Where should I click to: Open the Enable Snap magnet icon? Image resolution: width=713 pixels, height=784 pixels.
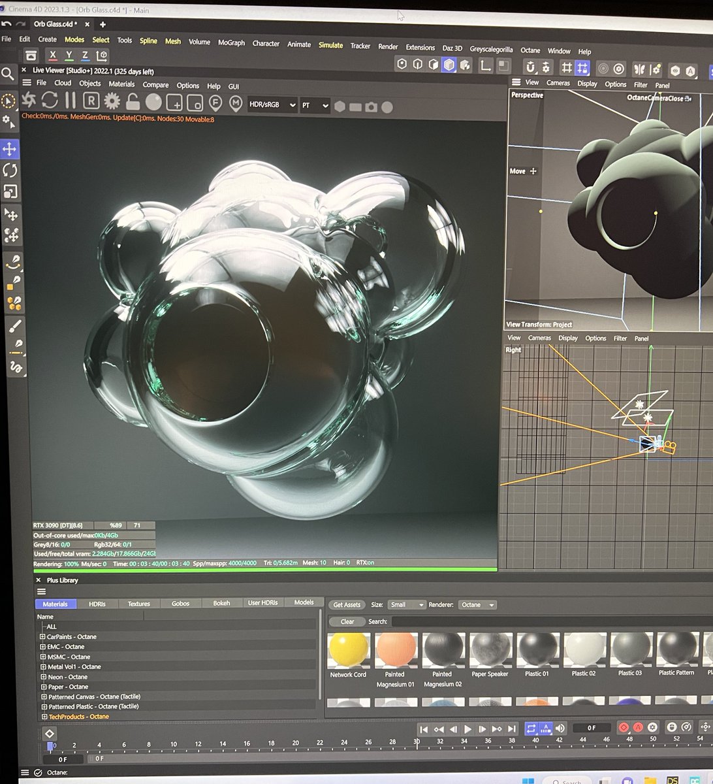coord(531,67)
